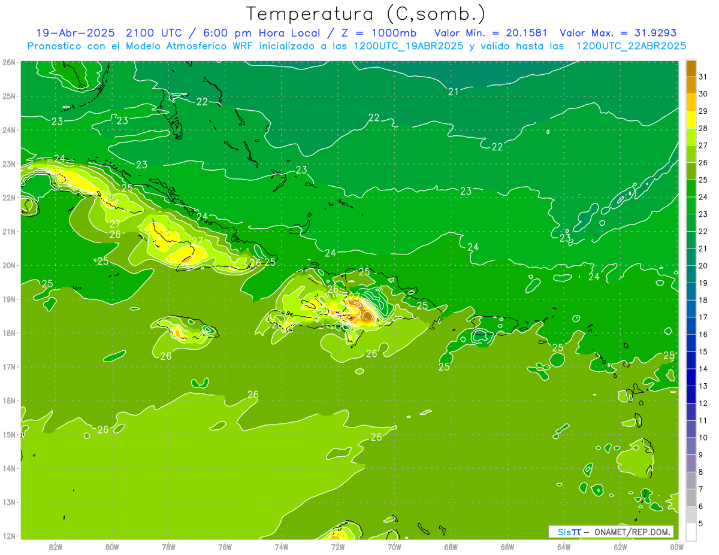
Task: Click the 20N latitude axis label
Action: 9,265
